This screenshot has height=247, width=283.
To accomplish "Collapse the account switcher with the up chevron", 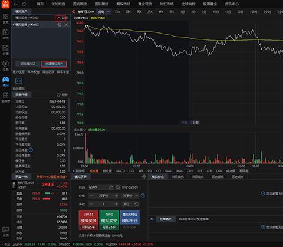I will [x=58, y=18].
